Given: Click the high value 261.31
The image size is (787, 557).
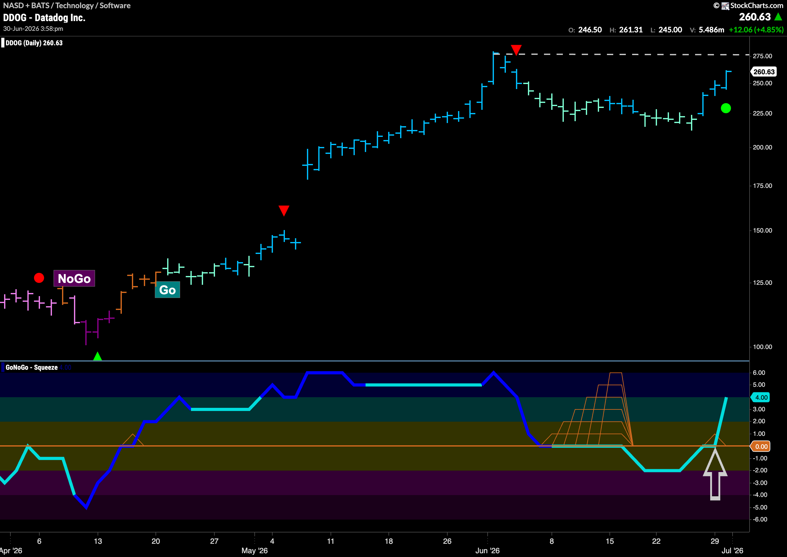Looking at the screenshot, I should point(631,30).
